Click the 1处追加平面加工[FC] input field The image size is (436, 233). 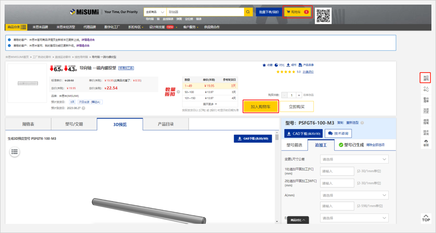point(337,171)
